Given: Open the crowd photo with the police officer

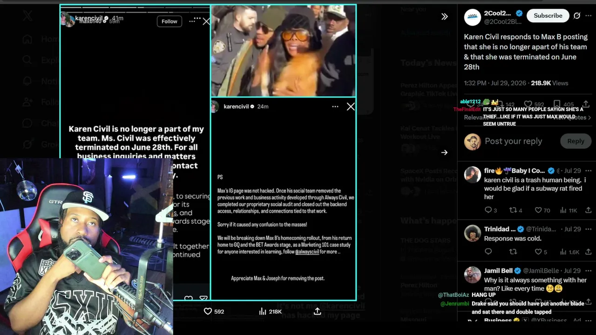Looking at the screenshot, I should [284, 51].
